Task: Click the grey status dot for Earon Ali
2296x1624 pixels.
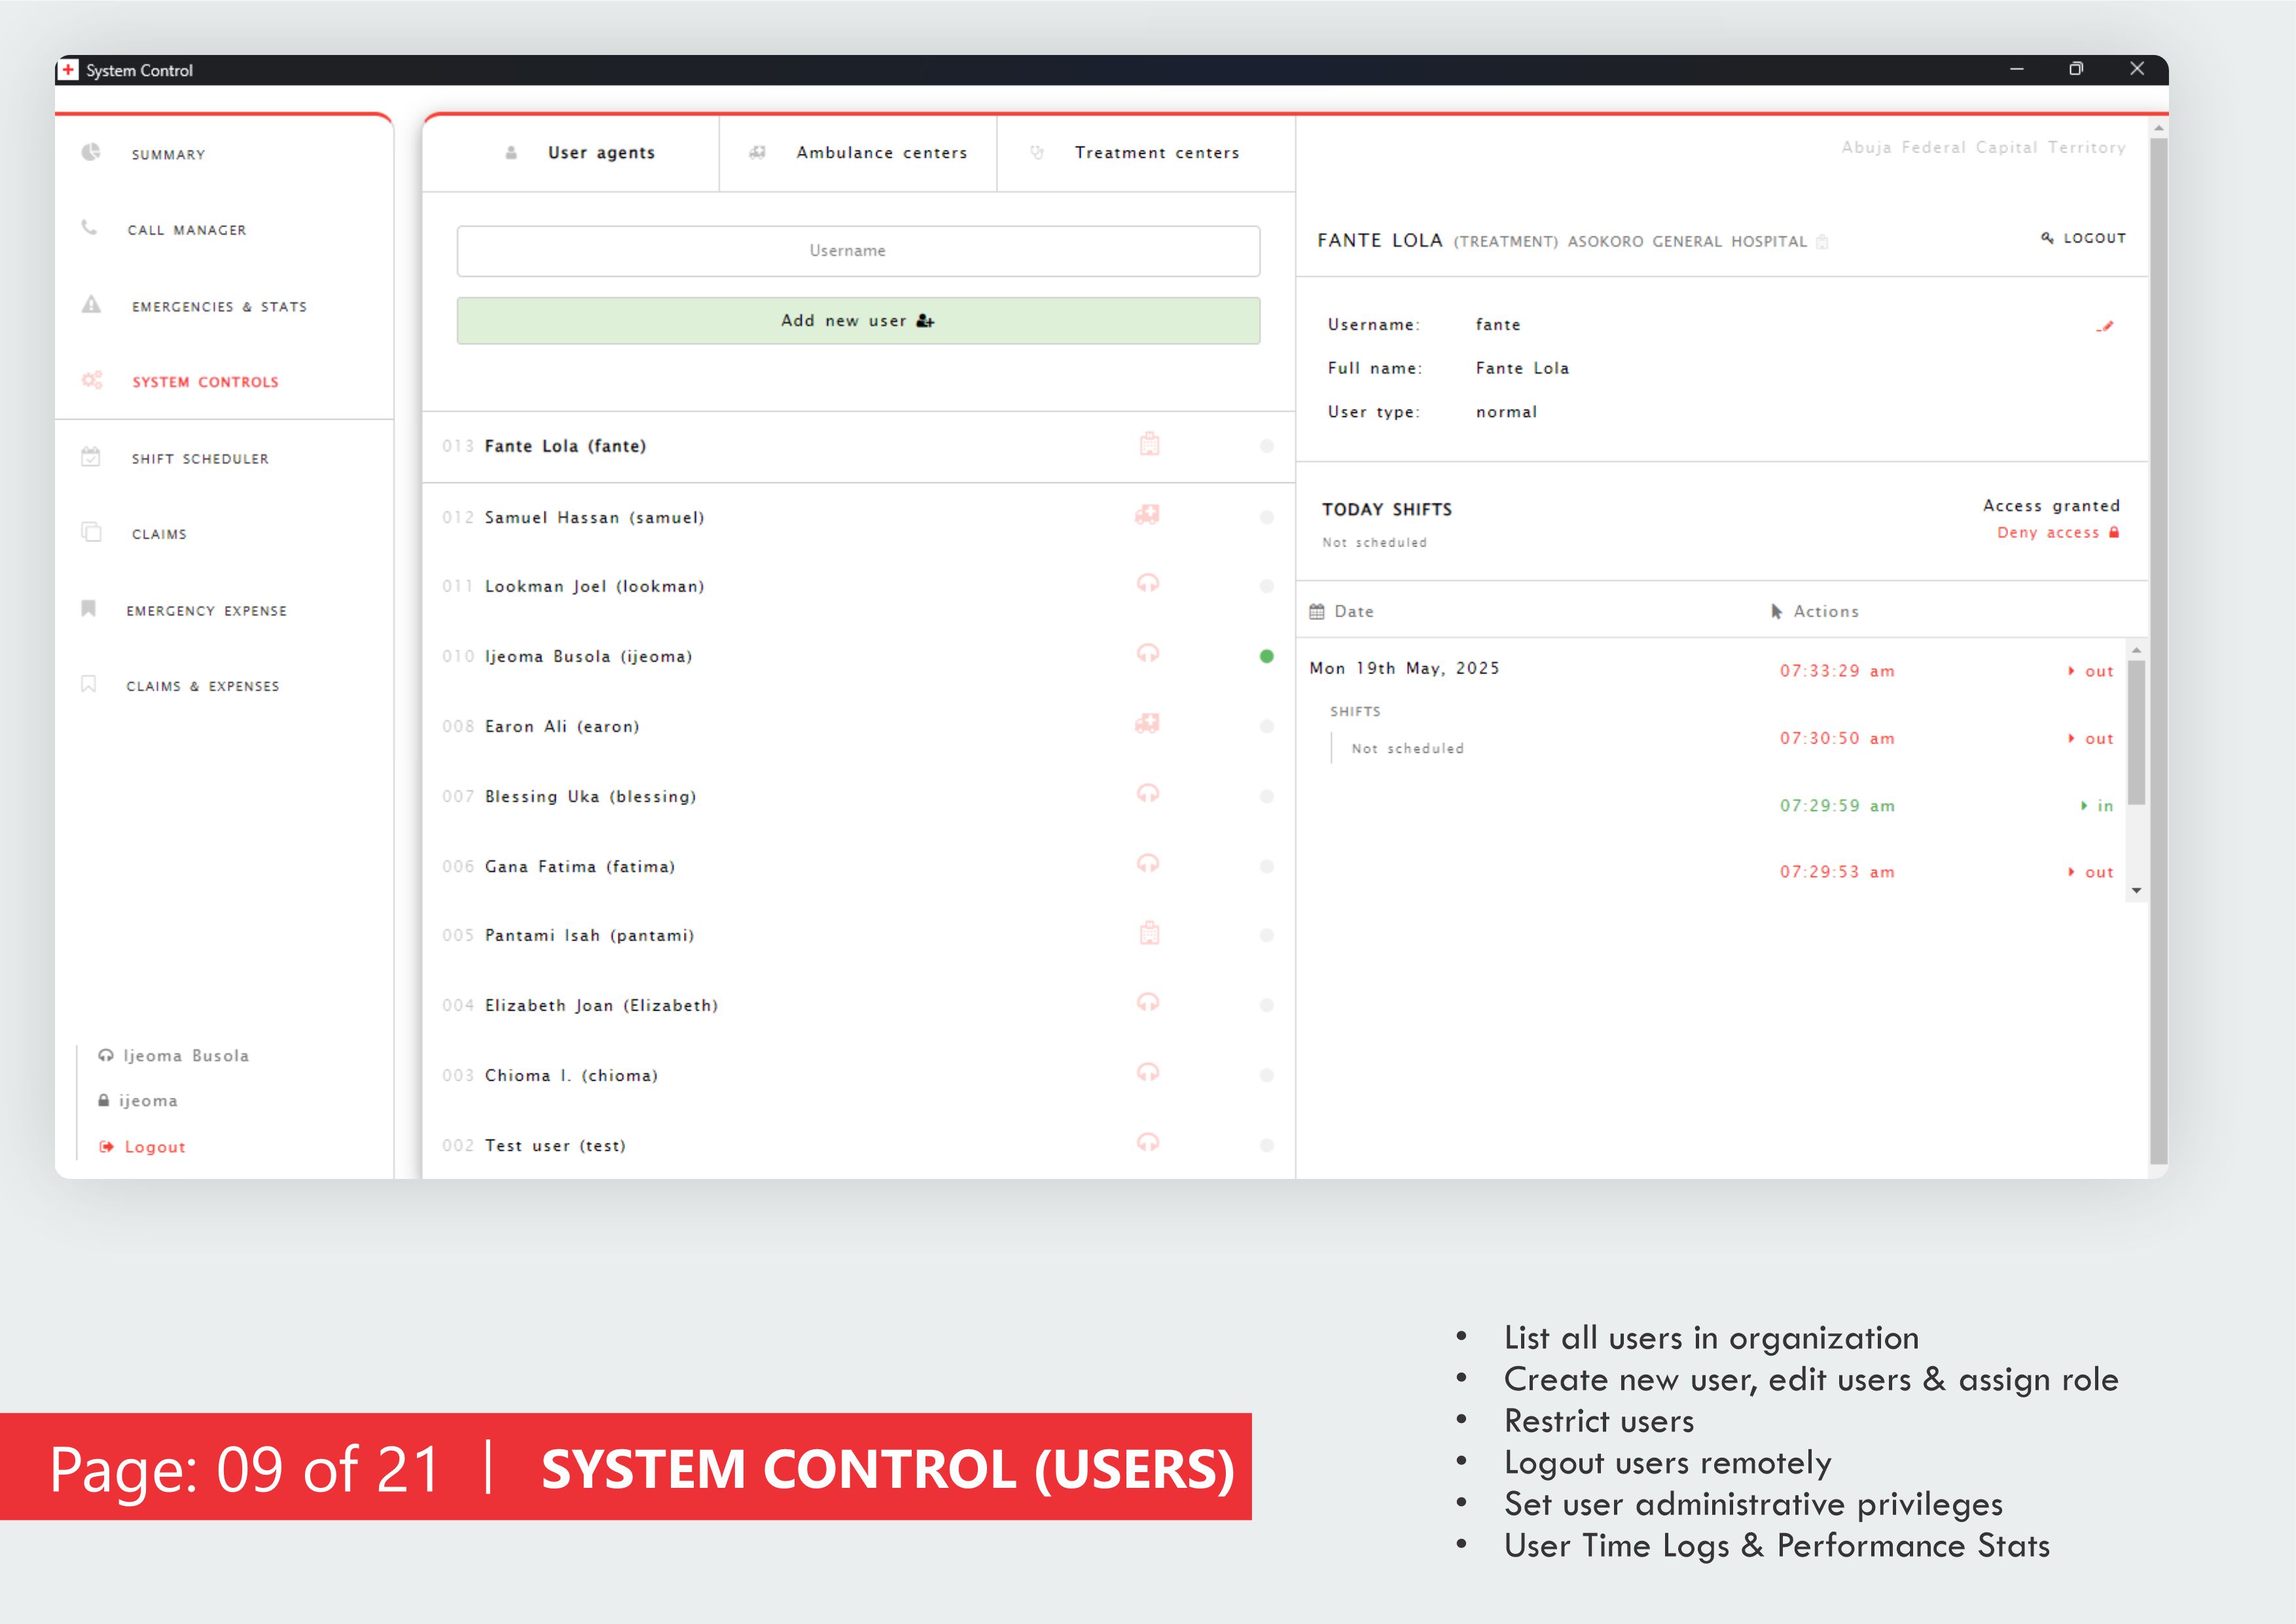Action: coord(1267,726)
